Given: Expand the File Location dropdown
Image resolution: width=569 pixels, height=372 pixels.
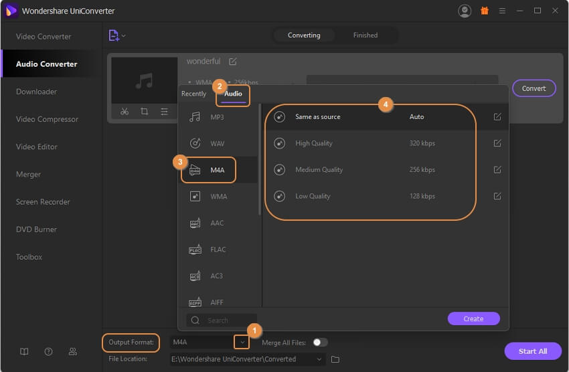Looking at the screenshot, I should click(319, 359).
